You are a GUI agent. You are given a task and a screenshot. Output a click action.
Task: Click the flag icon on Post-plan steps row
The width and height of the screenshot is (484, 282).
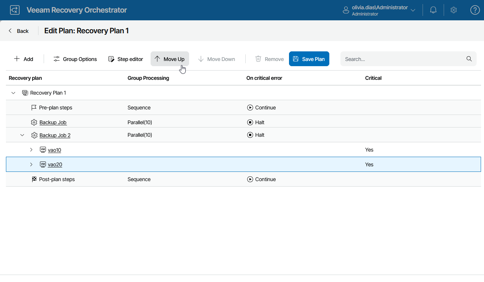[34, 179]
